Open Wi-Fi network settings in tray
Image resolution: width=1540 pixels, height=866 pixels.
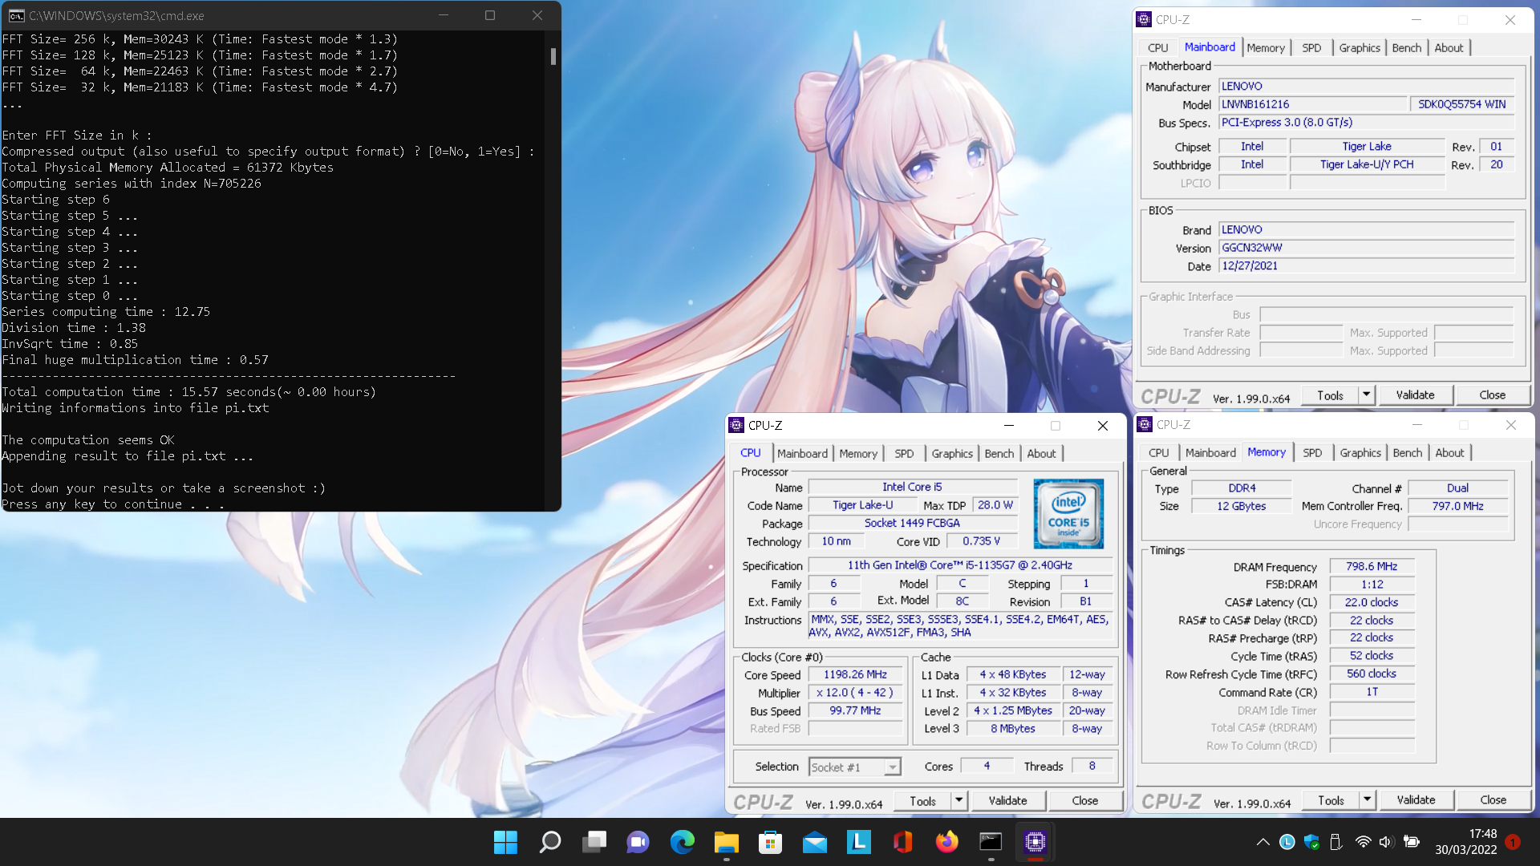(1363, 842)
